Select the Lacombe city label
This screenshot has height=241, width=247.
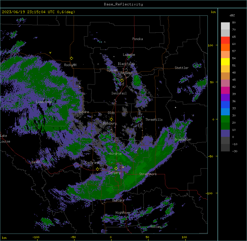[129, 55]
